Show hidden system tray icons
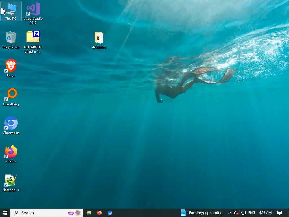Viewport: 289px width, 217px height. click(x=230, y=213)
